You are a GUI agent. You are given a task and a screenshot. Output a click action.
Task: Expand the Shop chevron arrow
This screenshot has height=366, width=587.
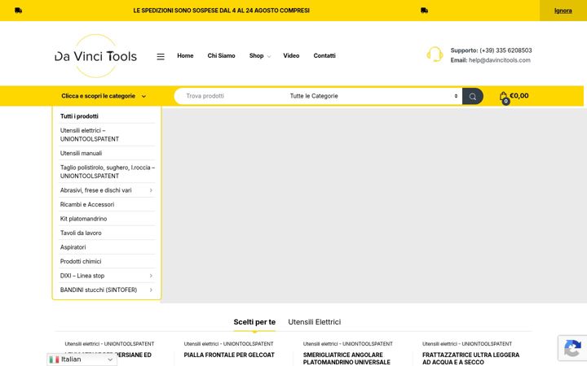[x=269, y=56]
